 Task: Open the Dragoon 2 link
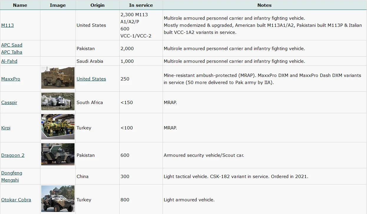[13, 155]
